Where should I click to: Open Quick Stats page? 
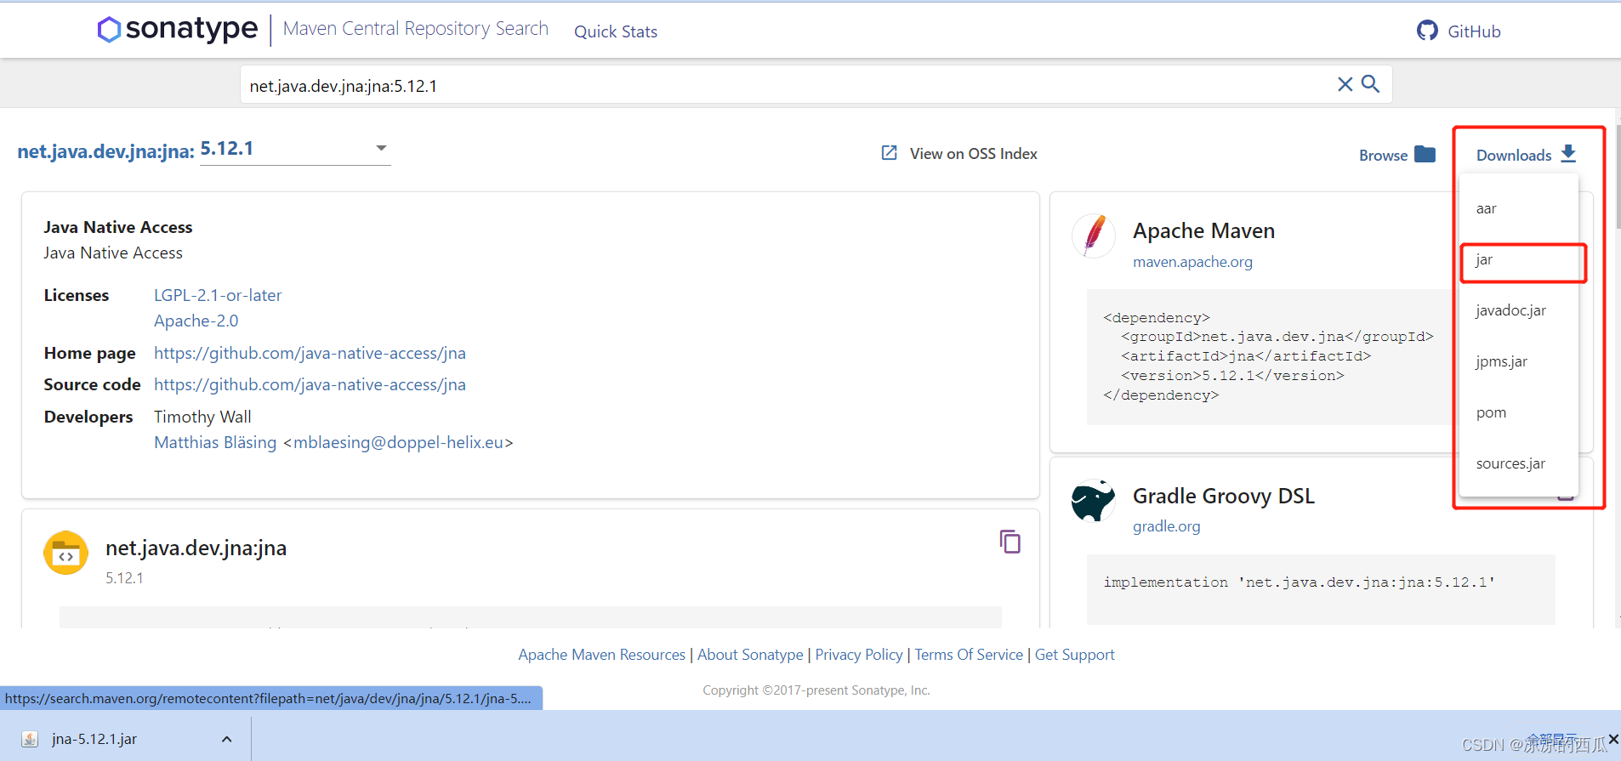point(616,31)
